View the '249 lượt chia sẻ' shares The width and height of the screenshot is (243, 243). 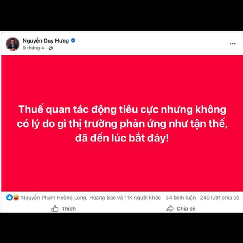(x=220, y=198)
